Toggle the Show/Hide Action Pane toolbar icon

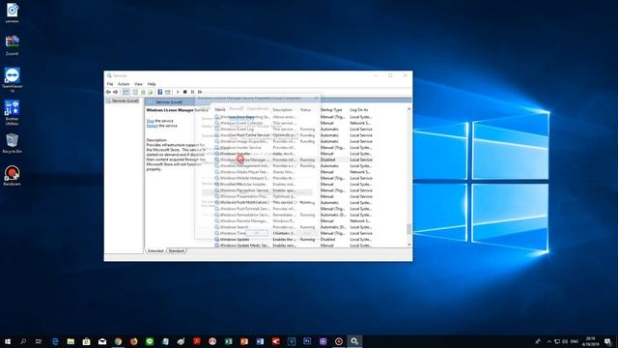[x=168, y=92]
